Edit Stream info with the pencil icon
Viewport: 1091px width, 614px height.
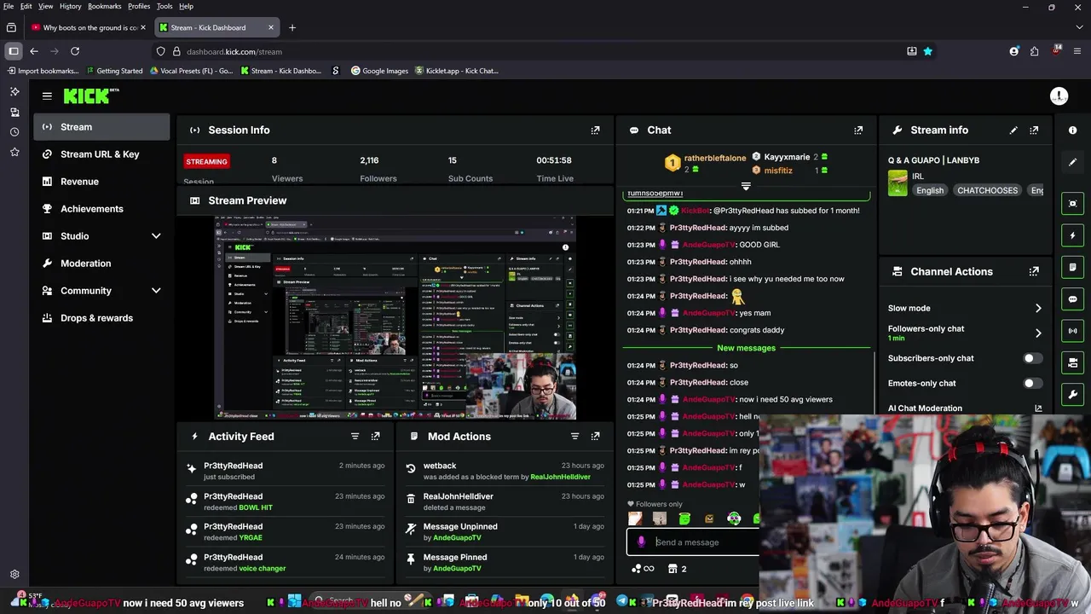pos(1013,130)
